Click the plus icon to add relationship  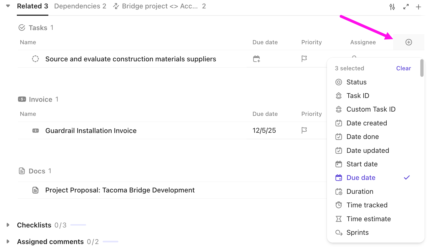(418, 7)
